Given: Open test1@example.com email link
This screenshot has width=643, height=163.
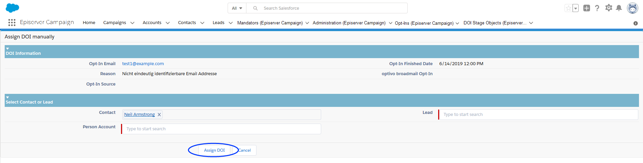Looking at the screenshot, I should [x=143, y=63].
